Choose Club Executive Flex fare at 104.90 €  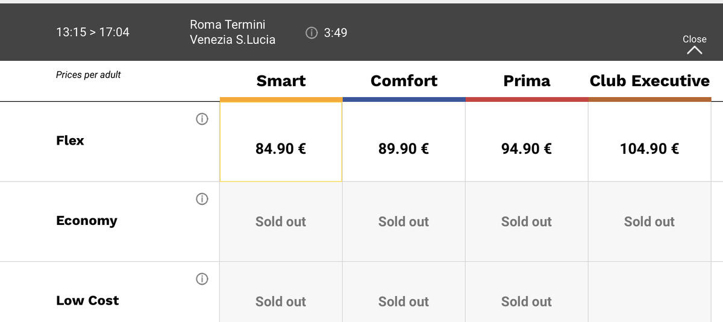(649, 142)
